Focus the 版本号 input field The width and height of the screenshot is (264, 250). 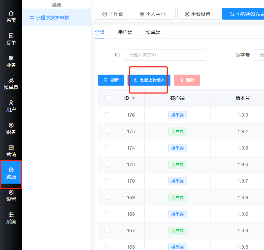coord(259,55)
